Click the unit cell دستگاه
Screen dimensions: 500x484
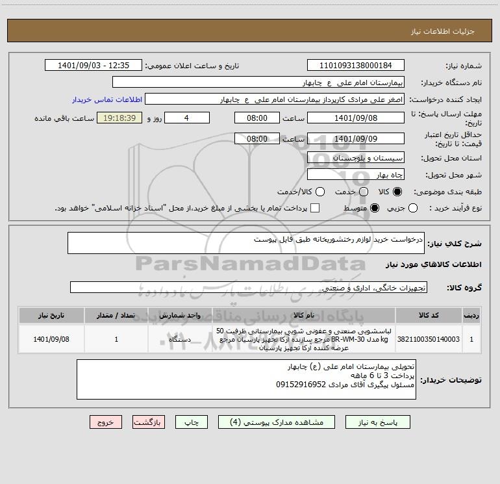tap(180, 339)
